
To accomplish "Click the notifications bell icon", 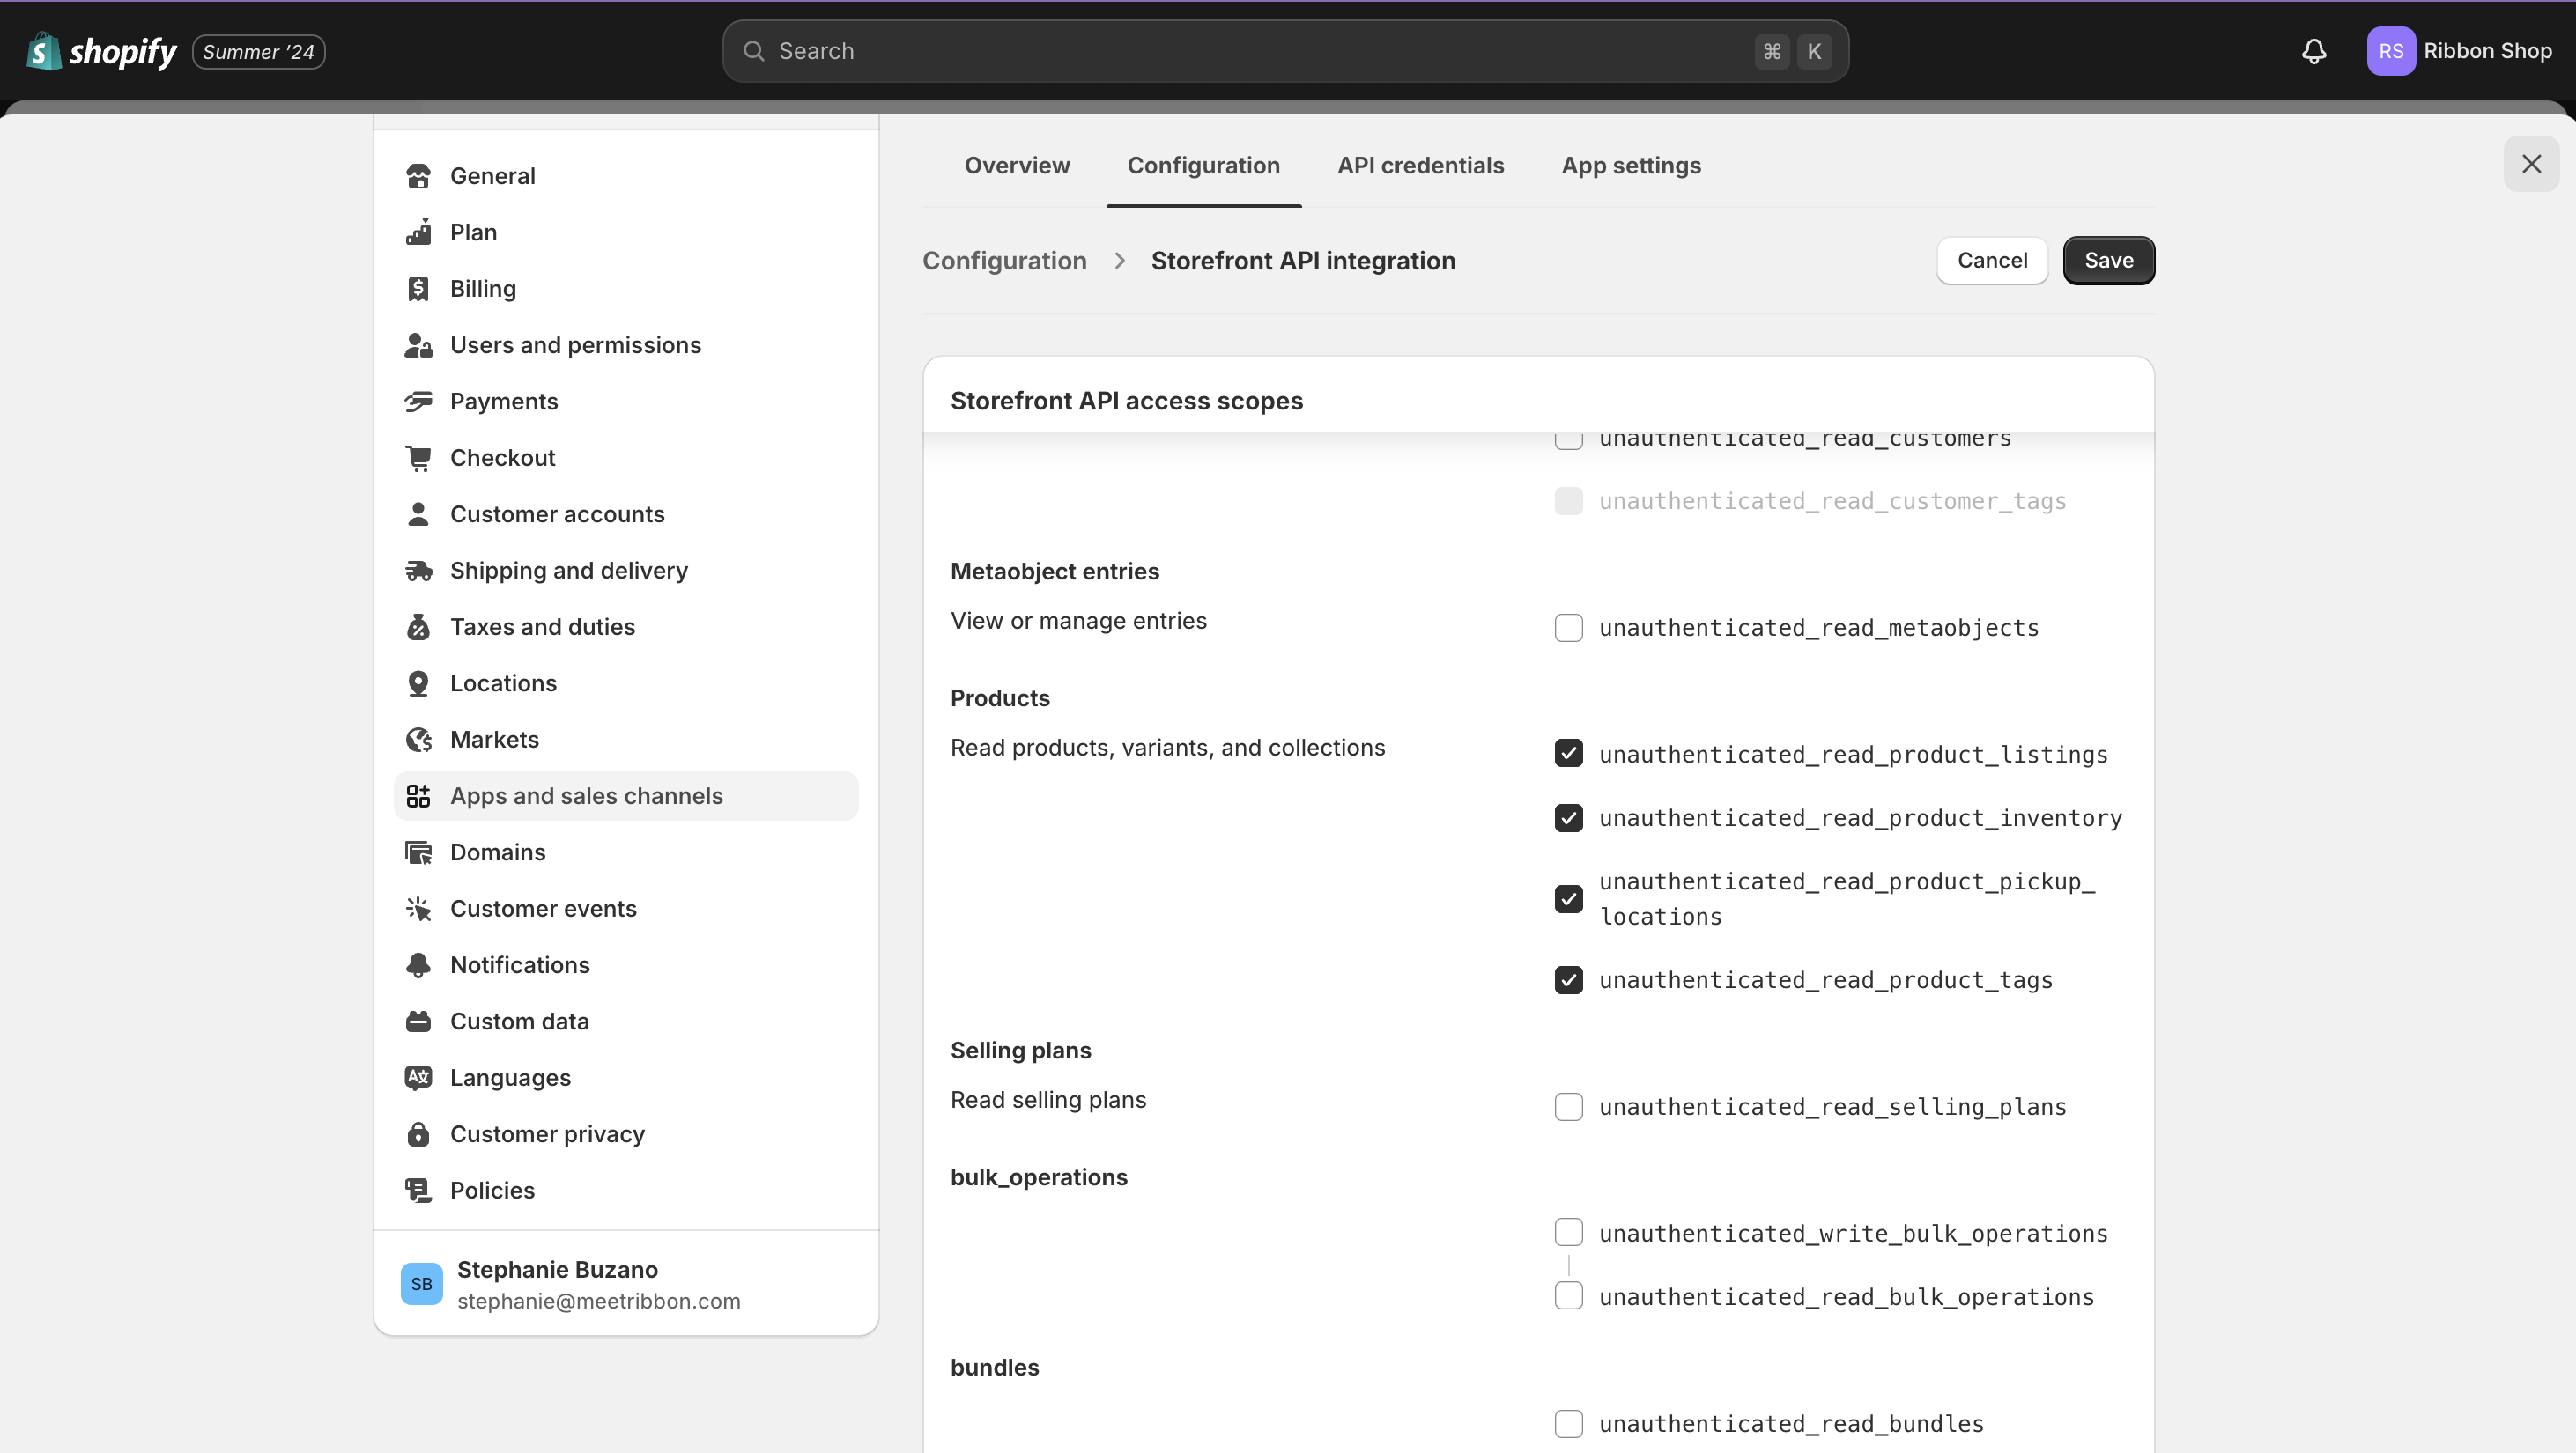I will [x=2313, y=51].
